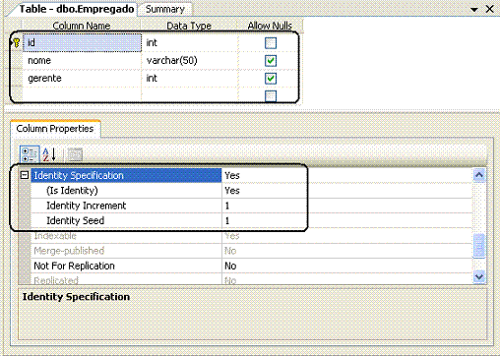
Task: Select the Identity Seed value field
Action: pos(346,220)
